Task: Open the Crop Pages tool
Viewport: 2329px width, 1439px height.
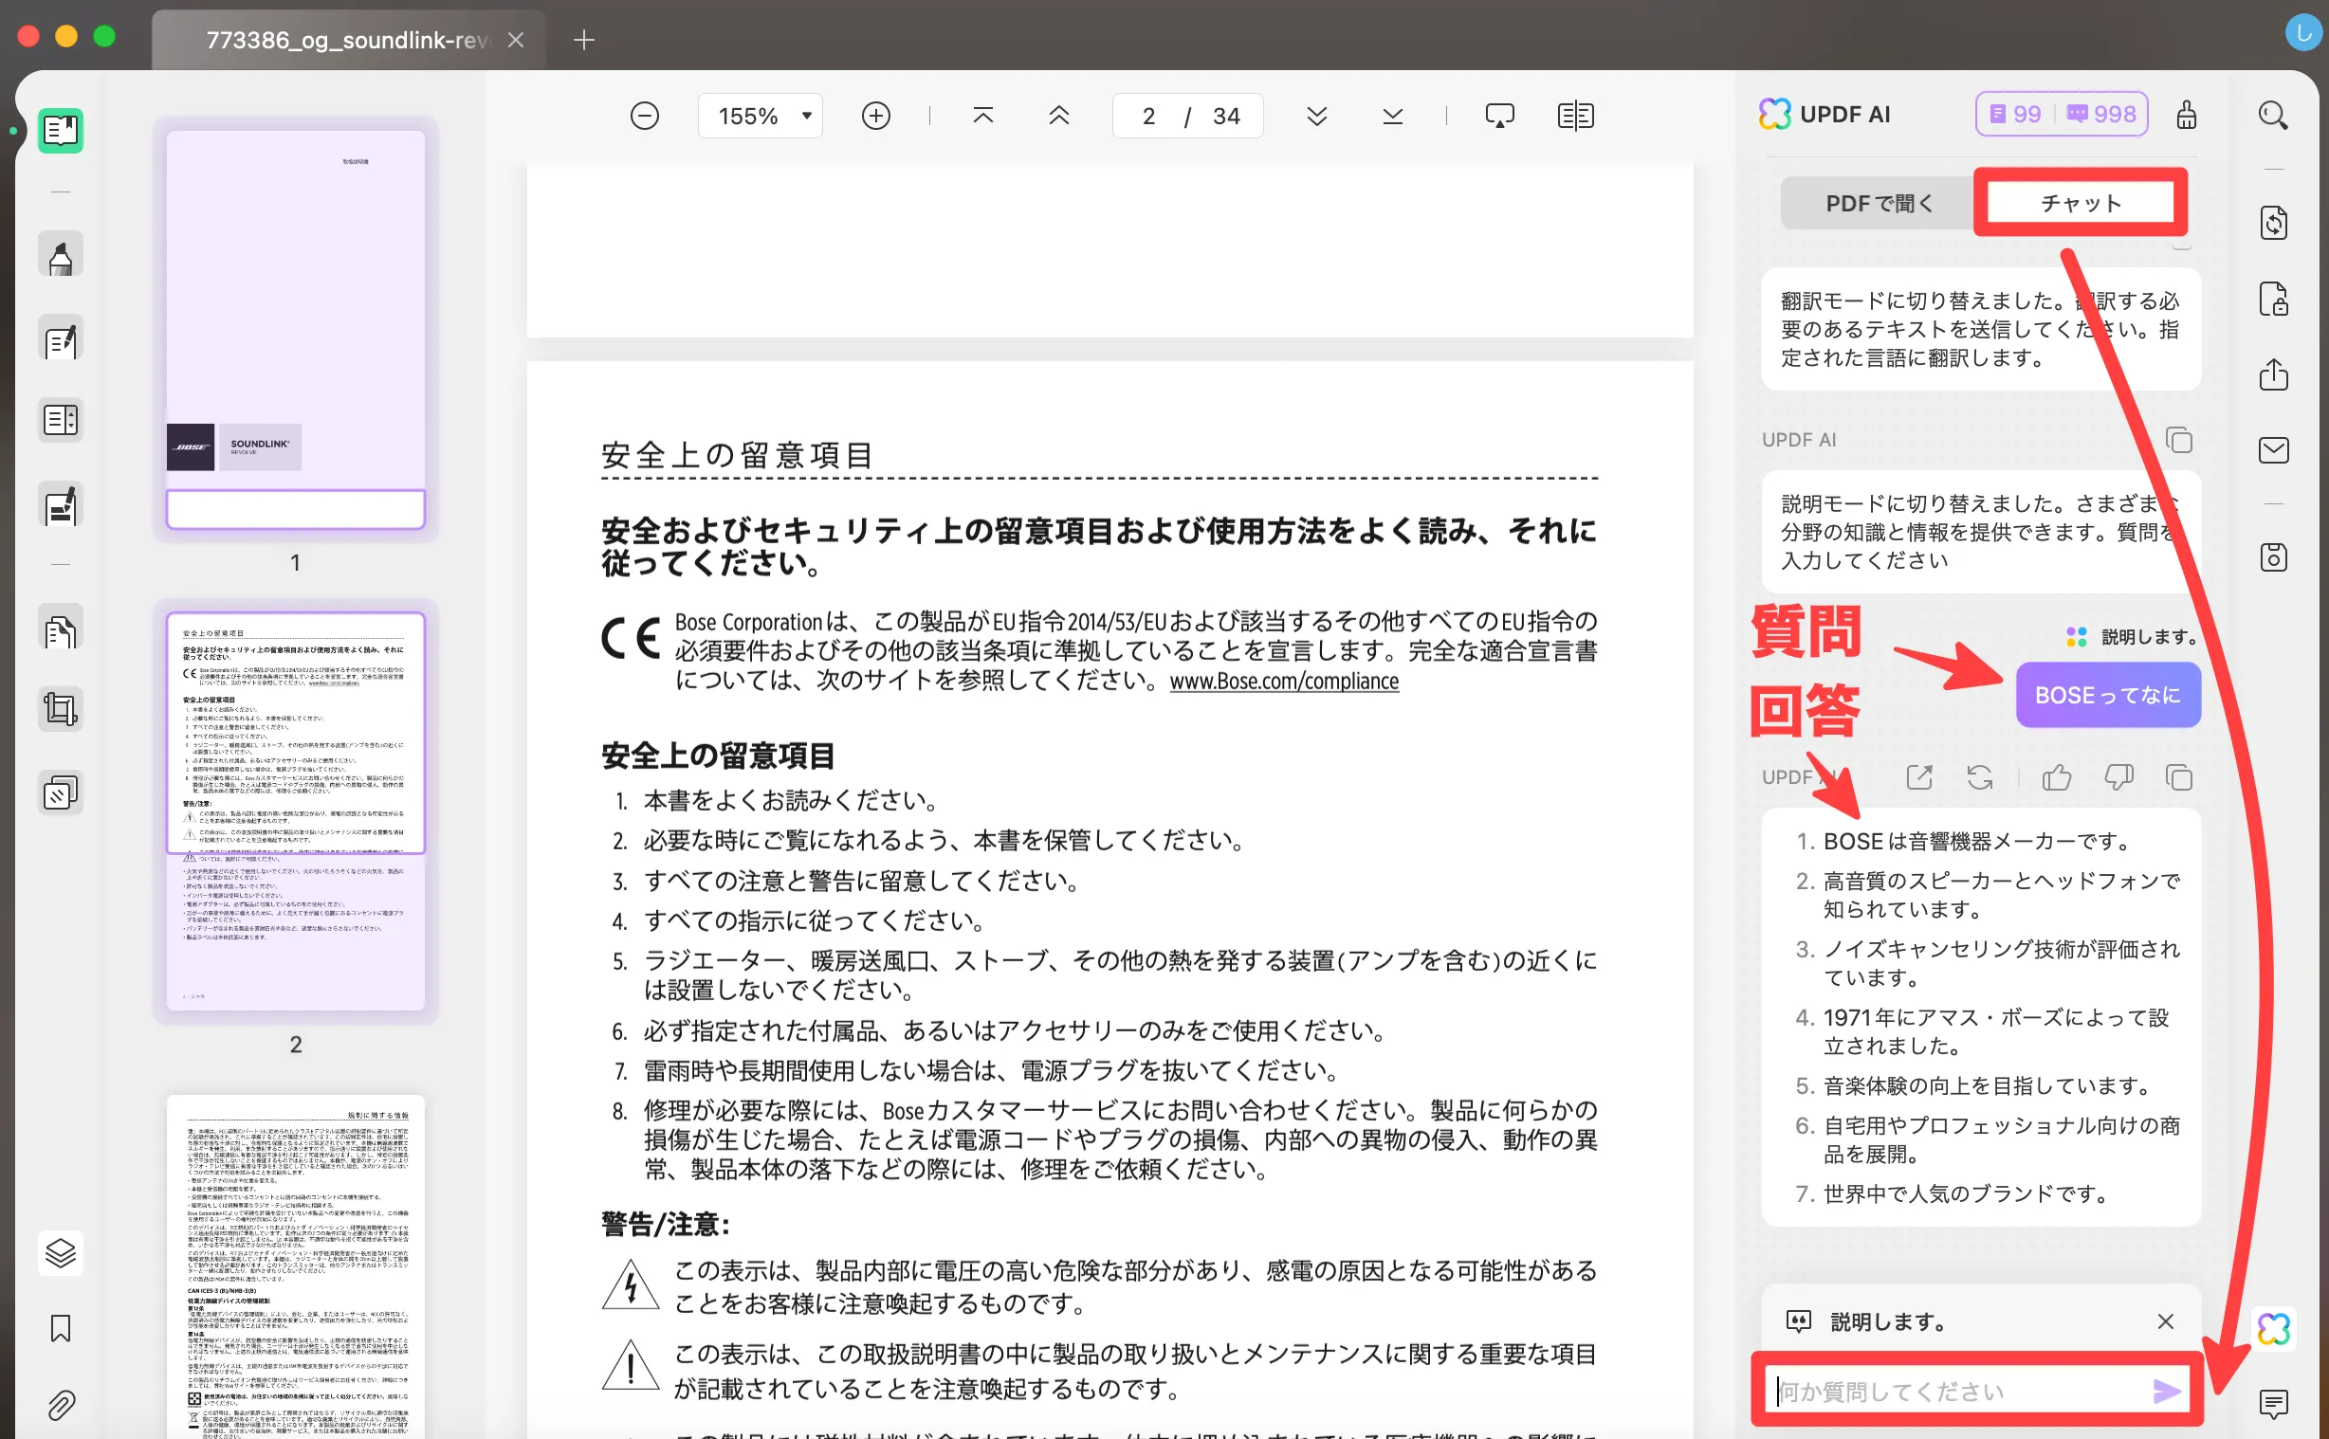Action: click(60, 711)
